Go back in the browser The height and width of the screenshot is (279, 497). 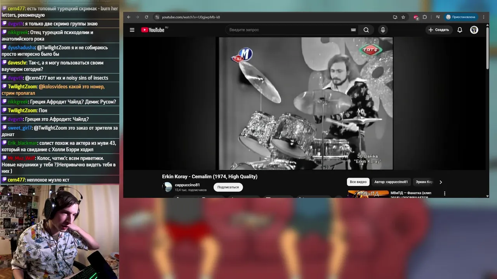tap(129, 17)
